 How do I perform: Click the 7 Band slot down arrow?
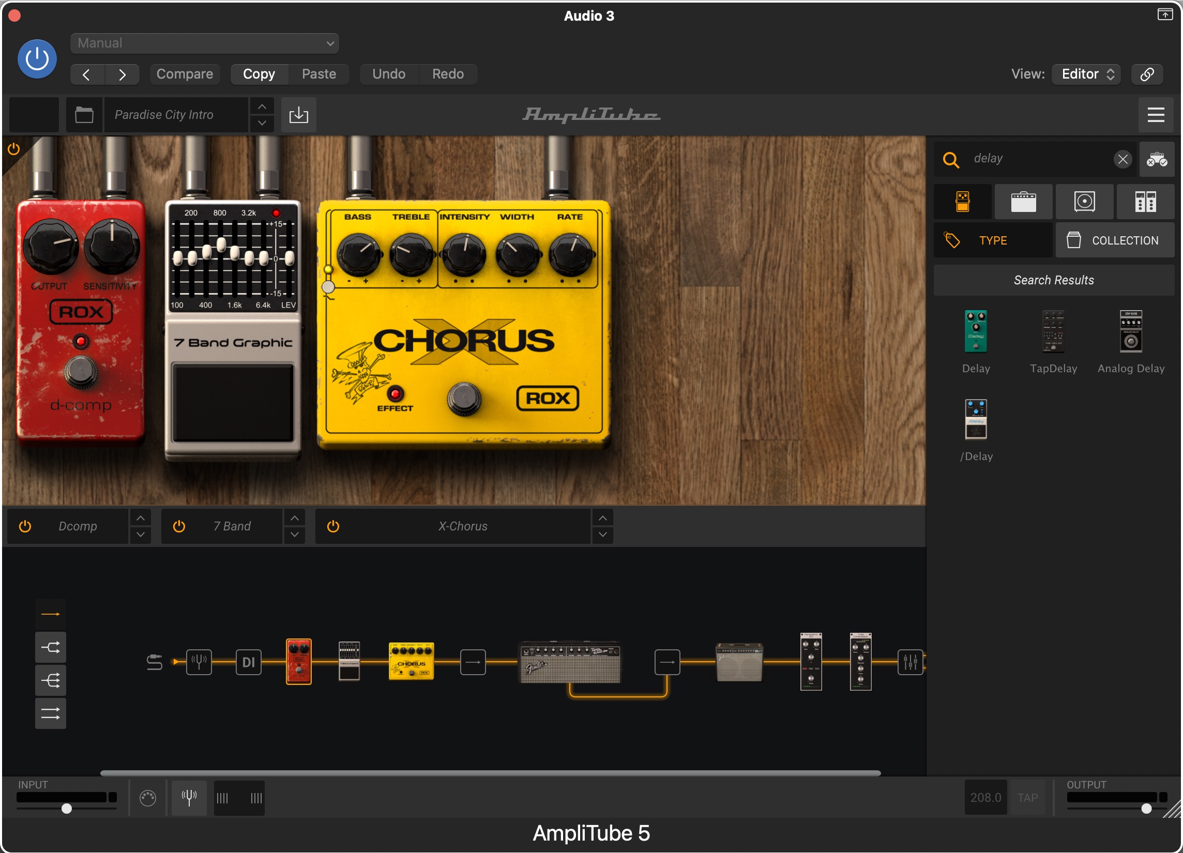(295, 535)
